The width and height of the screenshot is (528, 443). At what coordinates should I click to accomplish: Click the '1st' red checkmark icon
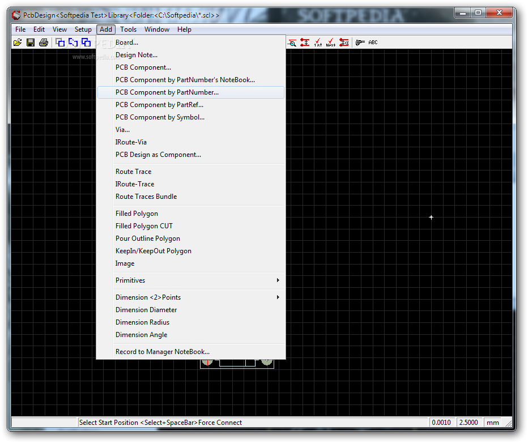(x=318, y=42)
